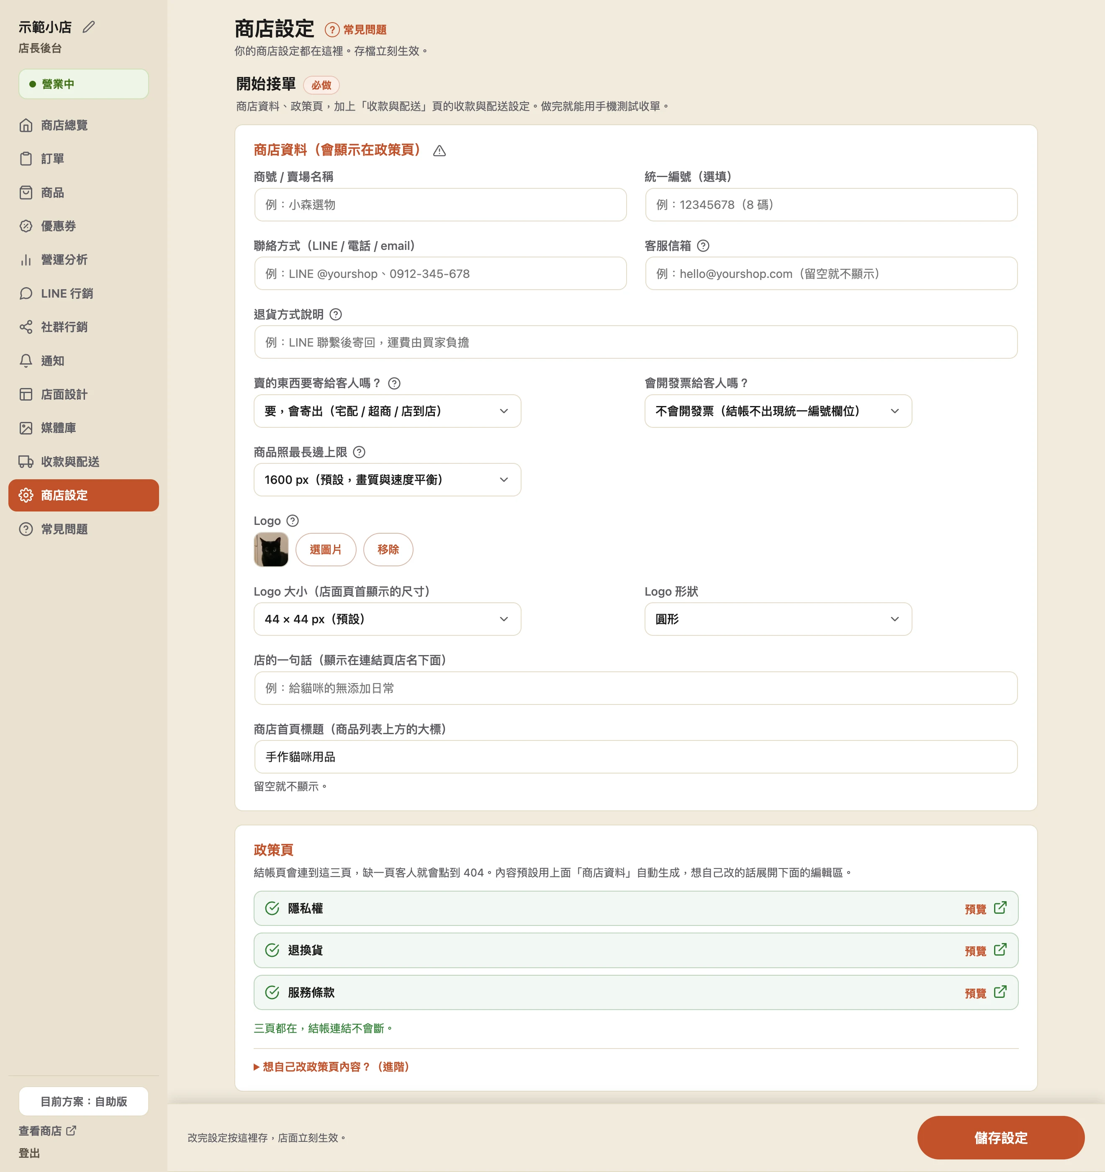Click the pencil icon next to 示範小店
1105x1172 pixels.
(x=88, y=27)
